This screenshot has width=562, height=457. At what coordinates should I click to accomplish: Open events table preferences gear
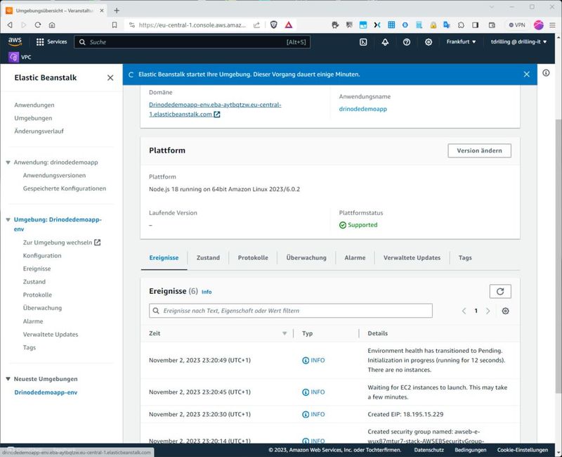pos(505,311)
